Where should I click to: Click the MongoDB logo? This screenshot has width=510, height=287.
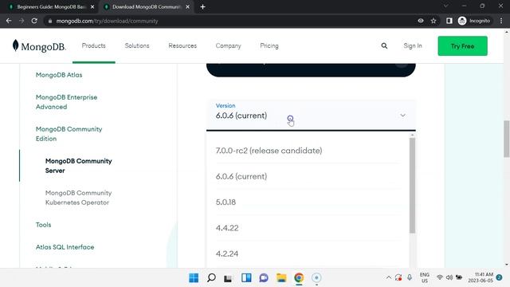click(39, 46)
